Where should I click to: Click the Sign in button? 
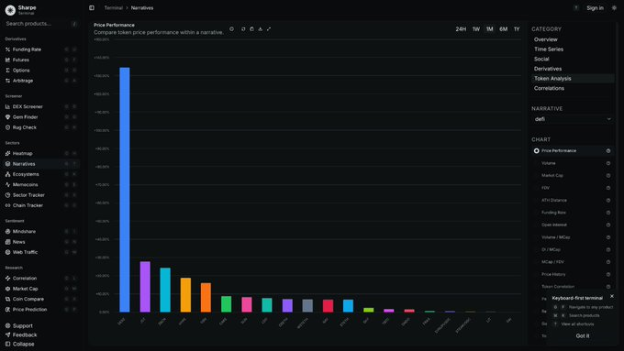pyautogui.click(x=595, y=8)
